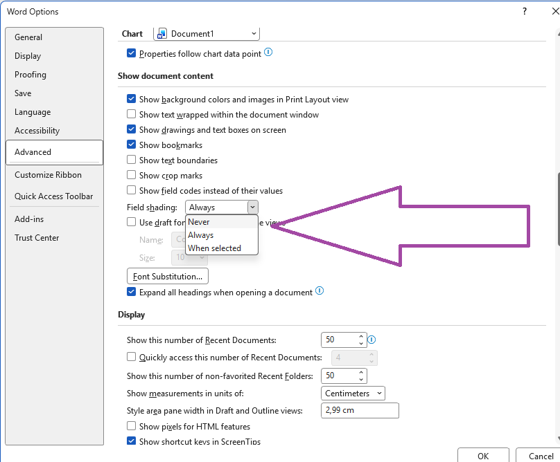The width and height of the screenshot is (560, 462).
Task: Open the measurement units Centimeters dropdown
Action: 353,394
